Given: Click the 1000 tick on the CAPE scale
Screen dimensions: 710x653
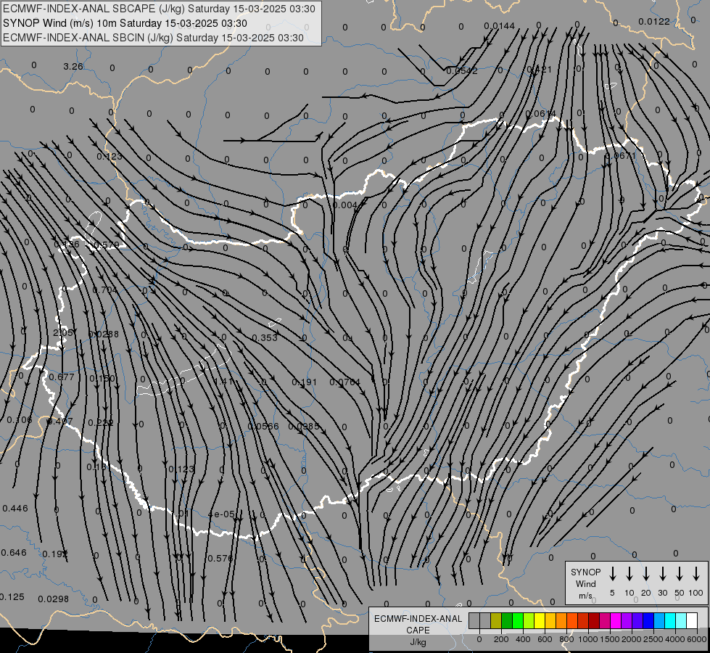Looking at the screenshot, I should click(587, 639).
